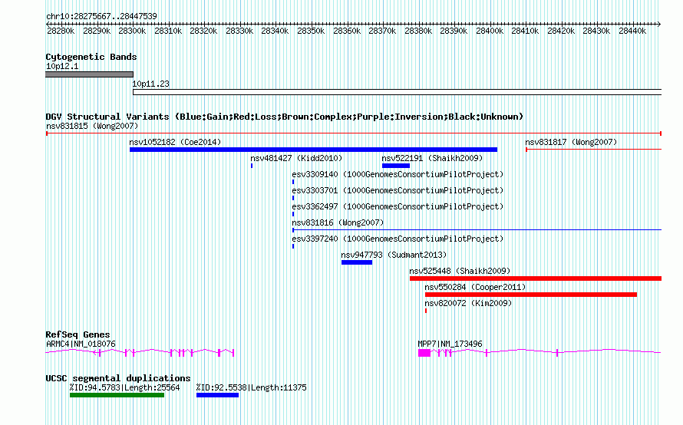The width and height of the screenshot is (683, 425).
Task: Open the MPP7|NM_173496 gene label
Action: click(450, 344)
